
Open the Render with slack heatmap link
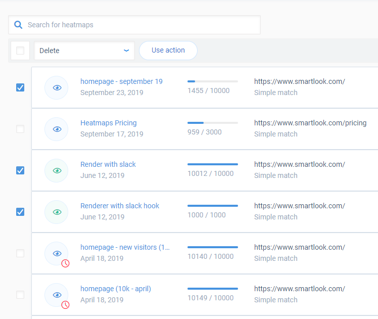(x=108, y=164)
